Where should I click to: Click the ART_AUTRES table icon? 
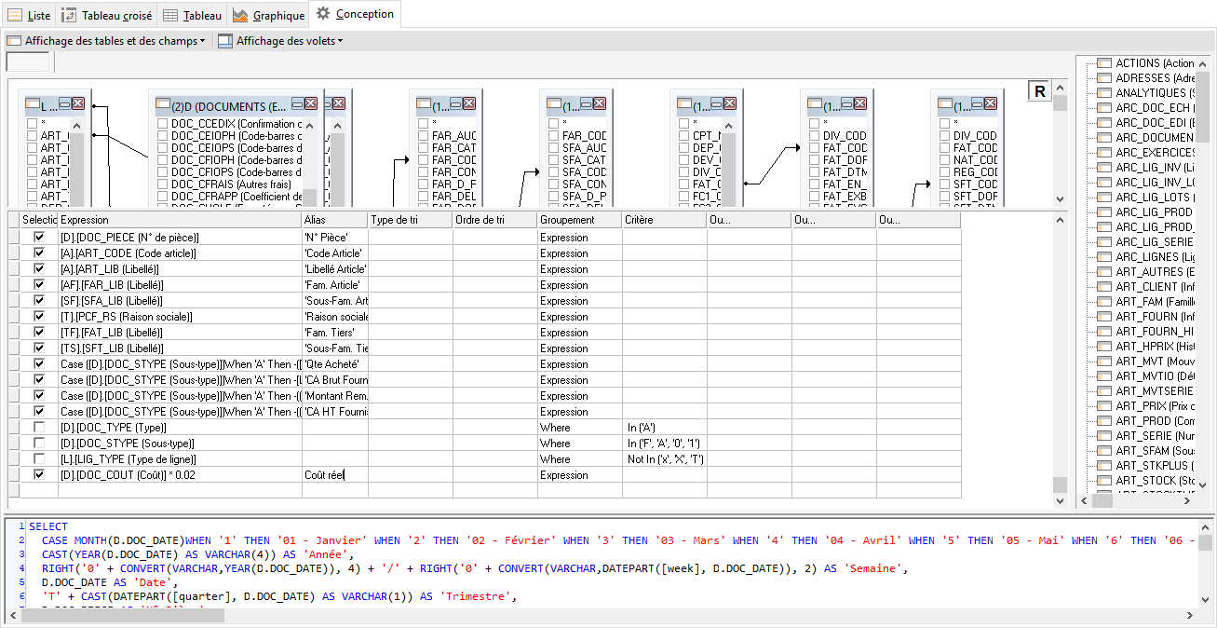click(x=1104, y=272)
